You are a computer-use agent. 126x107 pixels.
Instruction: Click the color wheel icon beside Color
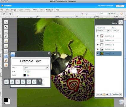click(x=28, y=75)
